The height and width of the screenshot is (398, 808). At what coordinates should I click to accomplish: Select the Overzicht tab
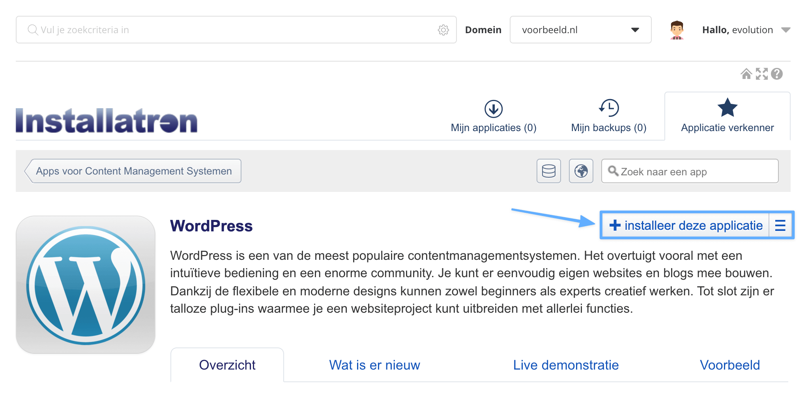pos(227,365)
